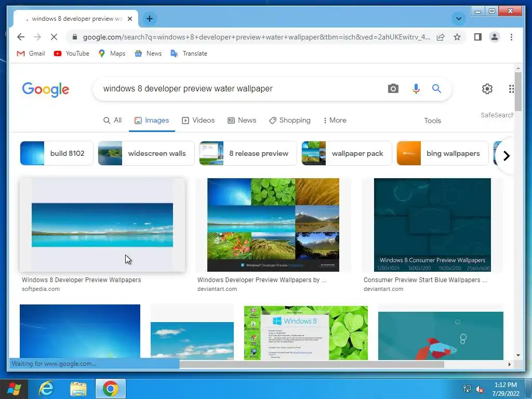Click Consumer Preview Start Blue Wallpapers title
The image size is (532, 399).
point(425,280)
